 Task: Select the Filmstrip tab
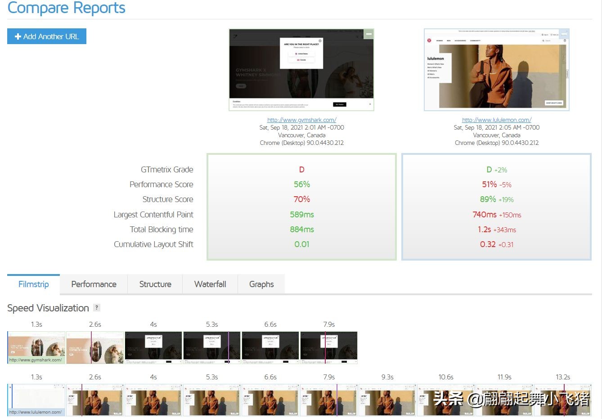click(34, 284)
